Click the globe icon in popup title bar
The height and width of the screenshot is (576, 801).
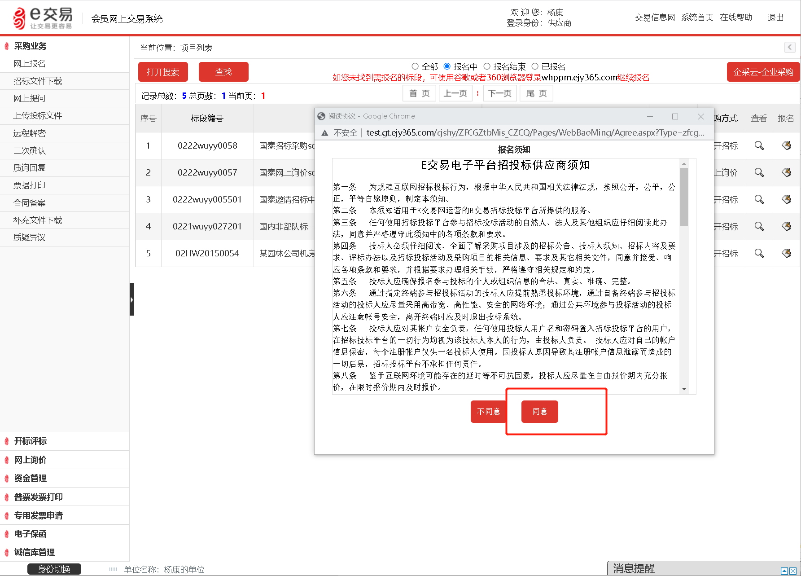click(321, 116)
